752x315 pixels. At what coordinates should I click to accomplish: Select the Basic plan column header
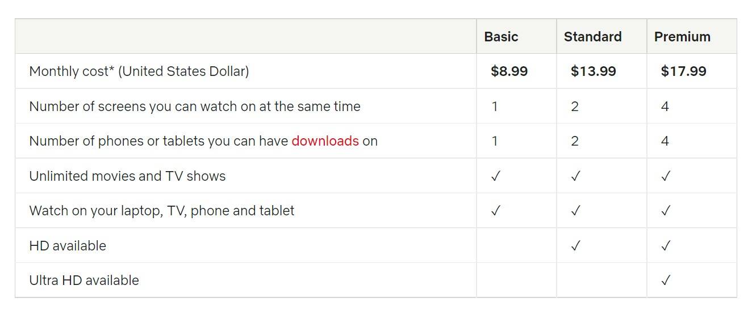pos(501,37)
